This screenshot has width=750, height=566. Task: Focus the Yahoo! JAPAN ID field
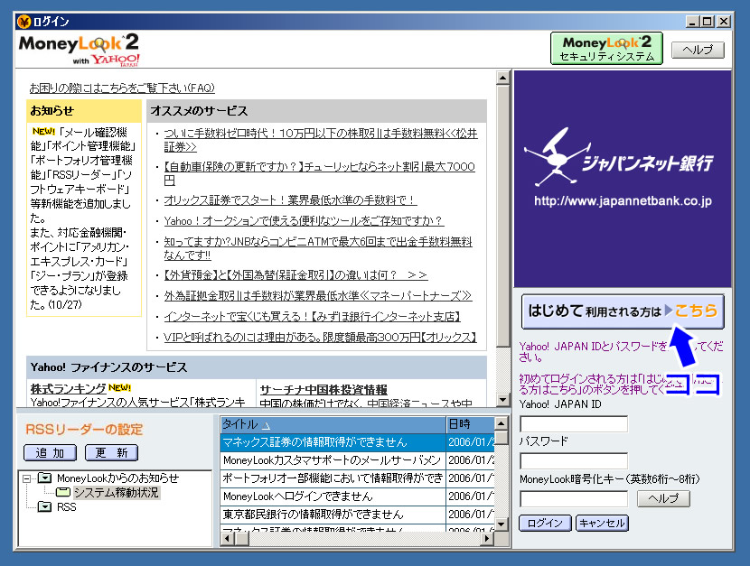[x=574, y=423]
